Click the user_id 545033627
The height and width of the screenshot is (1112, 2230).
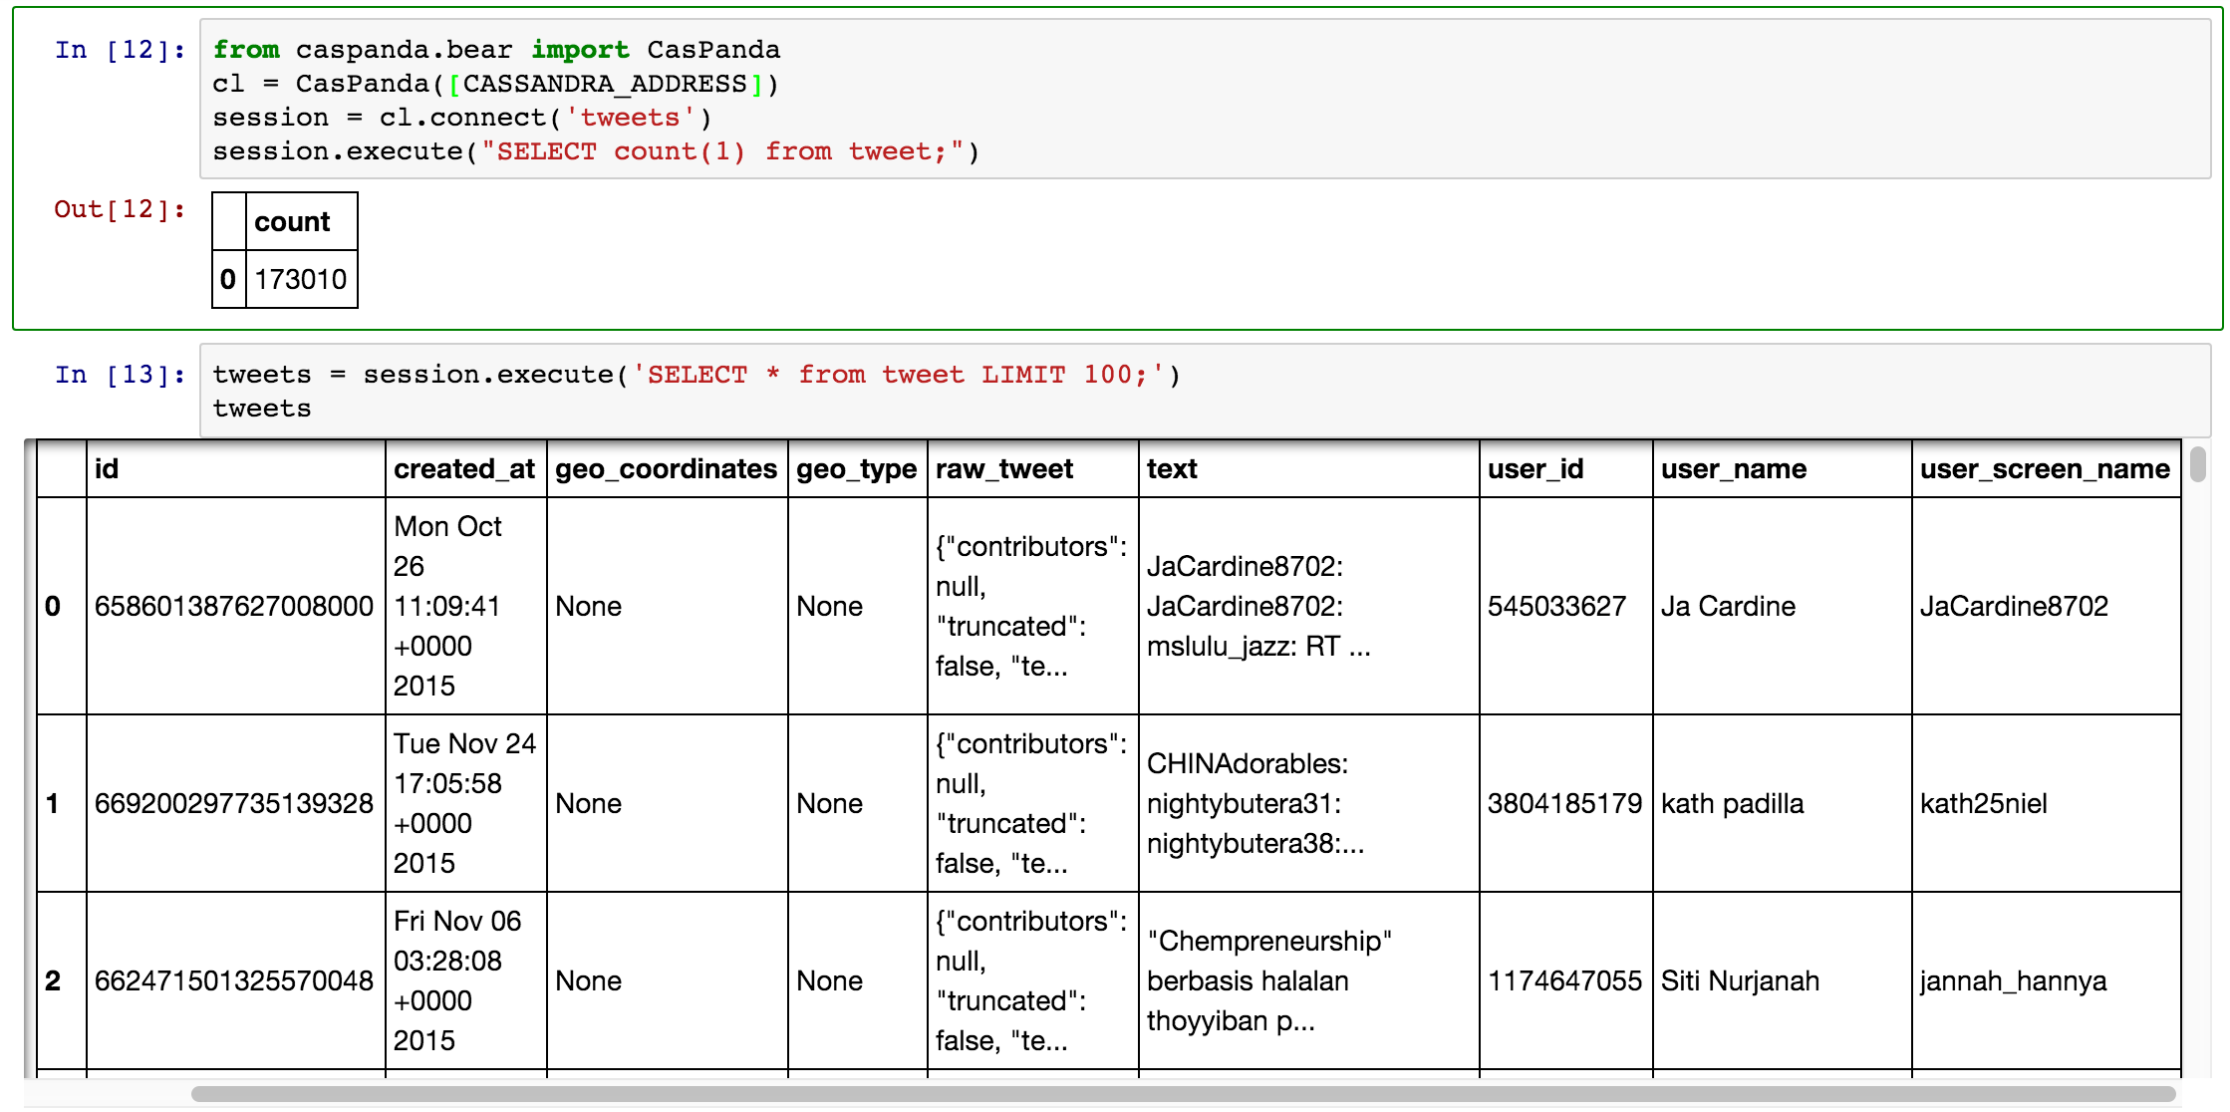click(x=1556, y=606)
